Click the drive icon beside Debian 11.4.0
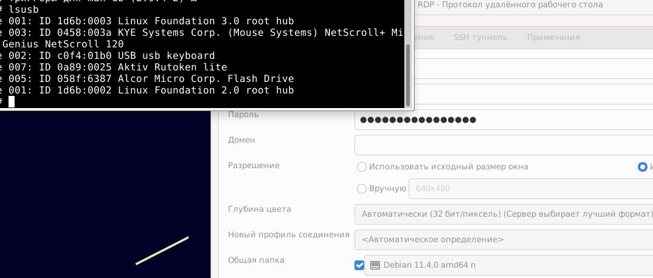 click(x=375, y=265)
